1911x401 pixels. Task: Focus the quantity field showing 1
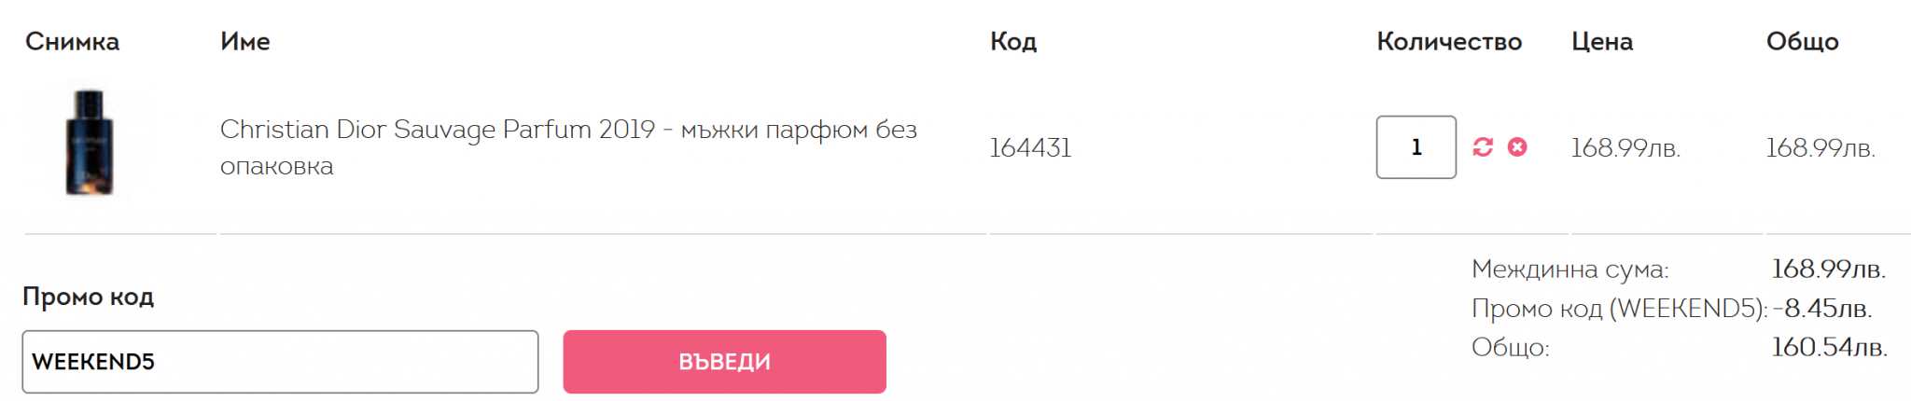pos(1416,147)
